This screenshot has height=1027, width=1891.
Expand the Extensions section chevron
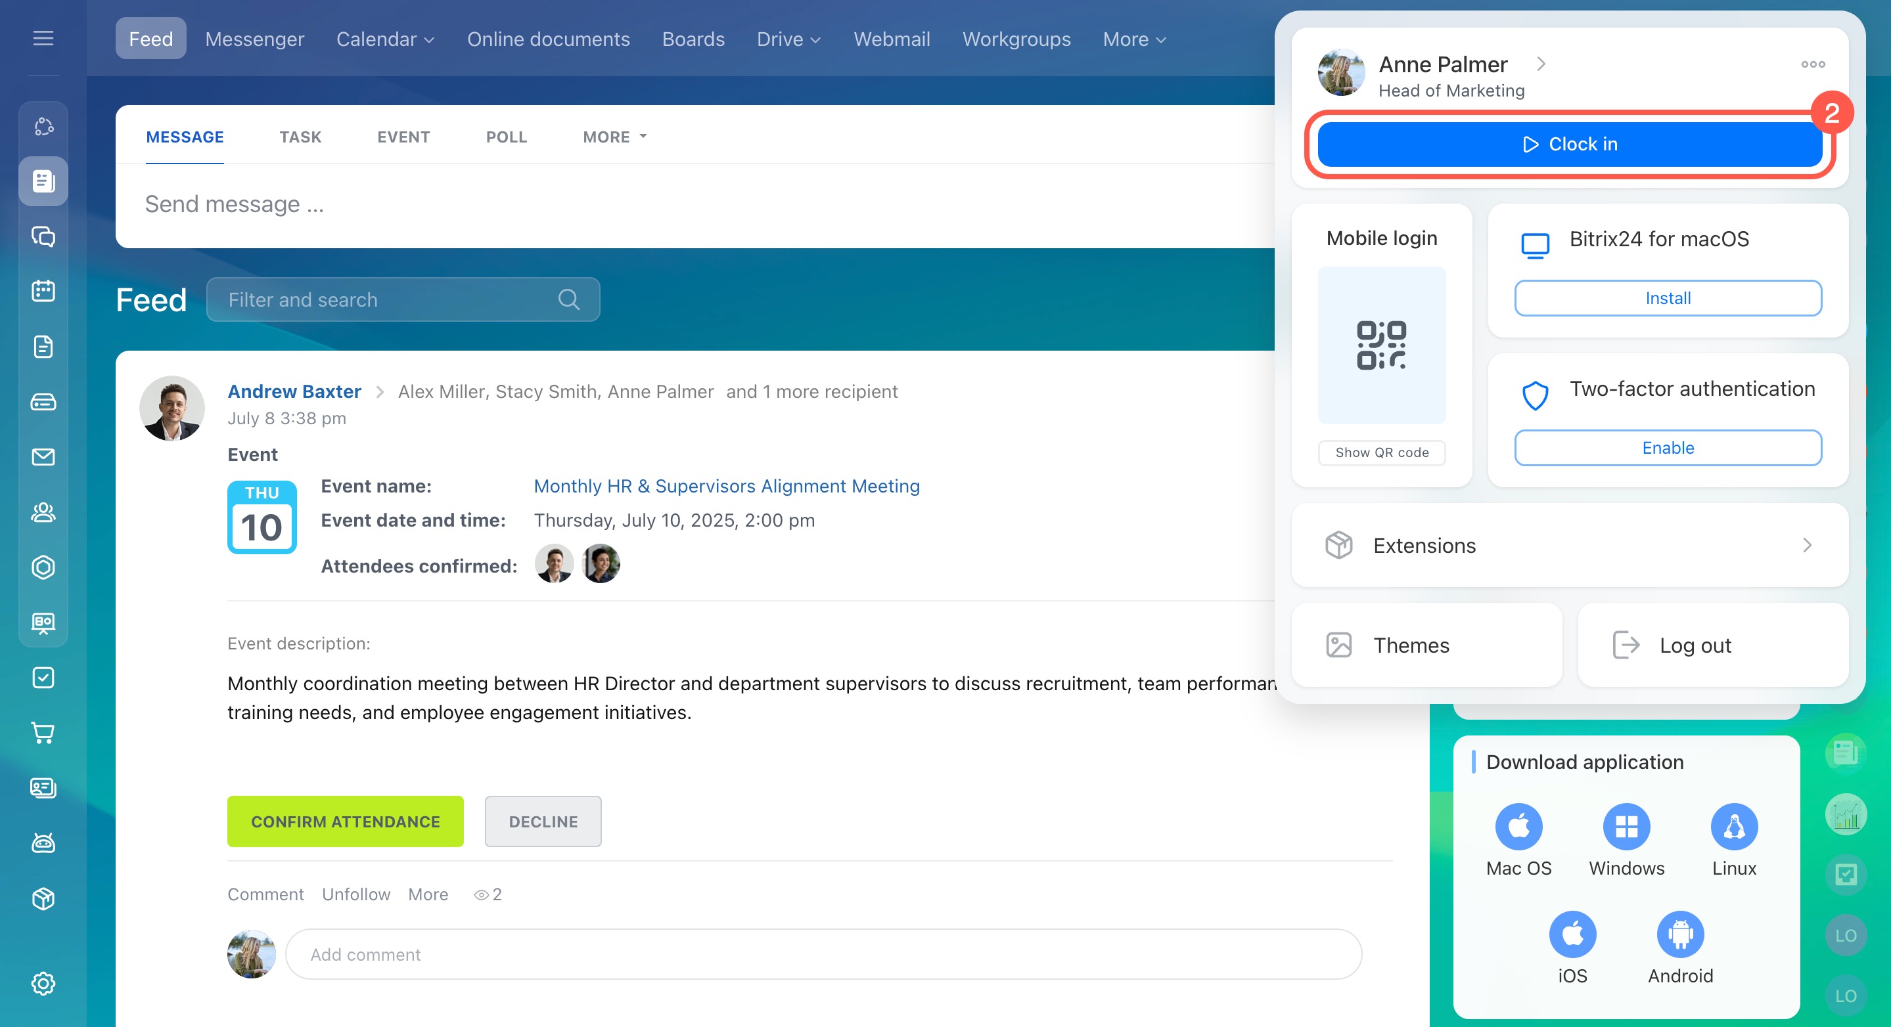point(1807,545)
